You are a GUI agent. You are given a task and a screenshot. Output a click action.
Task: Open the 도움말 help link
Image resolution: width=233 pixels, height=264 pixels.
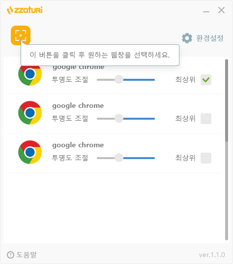(27, 255)
